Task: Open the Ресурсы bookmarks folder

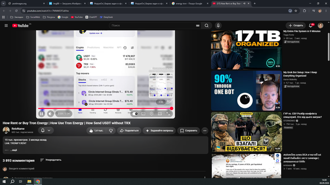Action: [49, 17]
